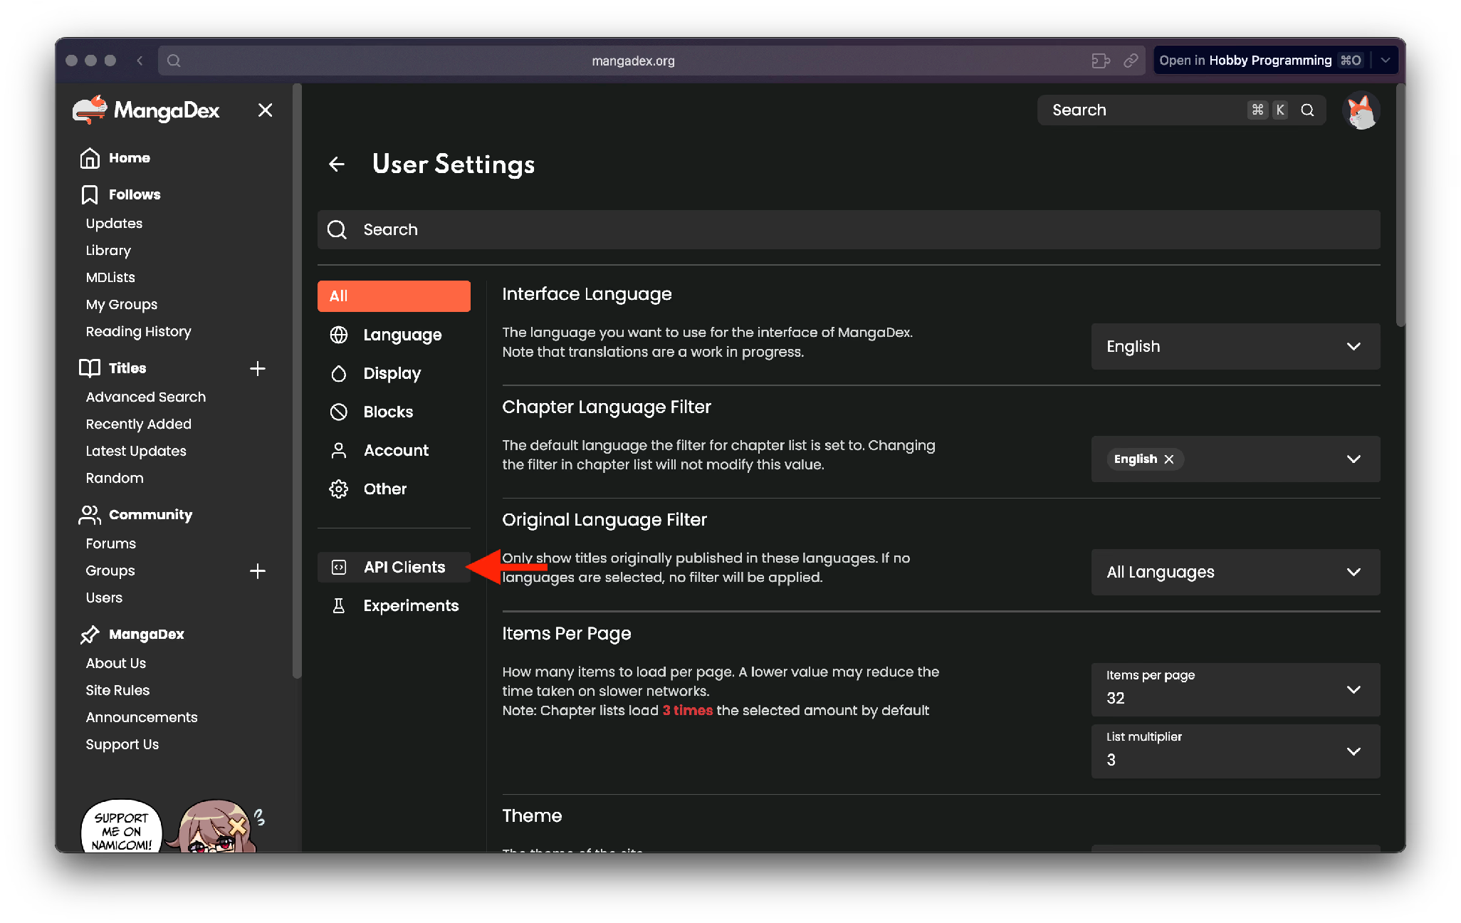Remove the English chapter language tag

[x=1169, y=459]
